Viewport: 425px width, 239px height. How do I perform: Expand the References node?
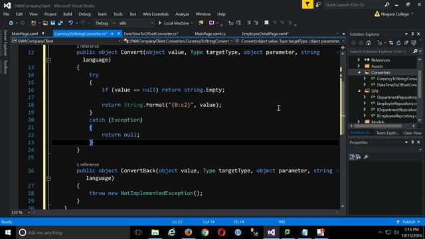coord(359,60)
